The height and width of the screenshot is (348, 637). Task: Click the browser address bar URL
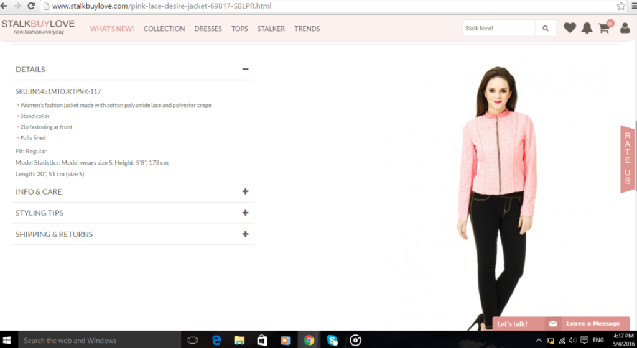(x=162, y=6)
